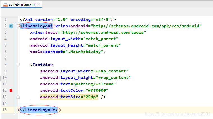Close the activity_main.xml tab
The image size is (213, 119).
coord(38,4)
